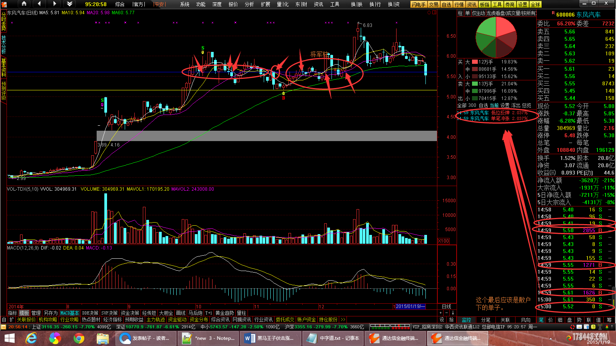Open the 工具 menu
This screenshot has height=346, width=616.
coord(335,4)
